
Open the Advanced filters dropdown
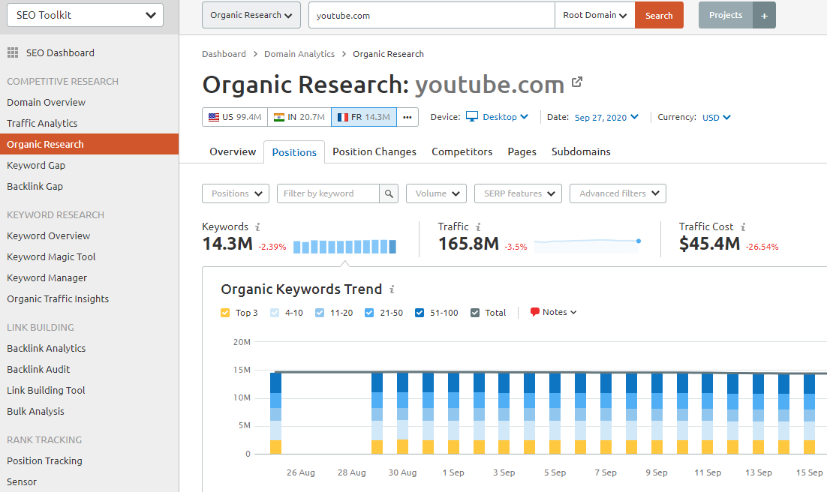tap(618, 193)
